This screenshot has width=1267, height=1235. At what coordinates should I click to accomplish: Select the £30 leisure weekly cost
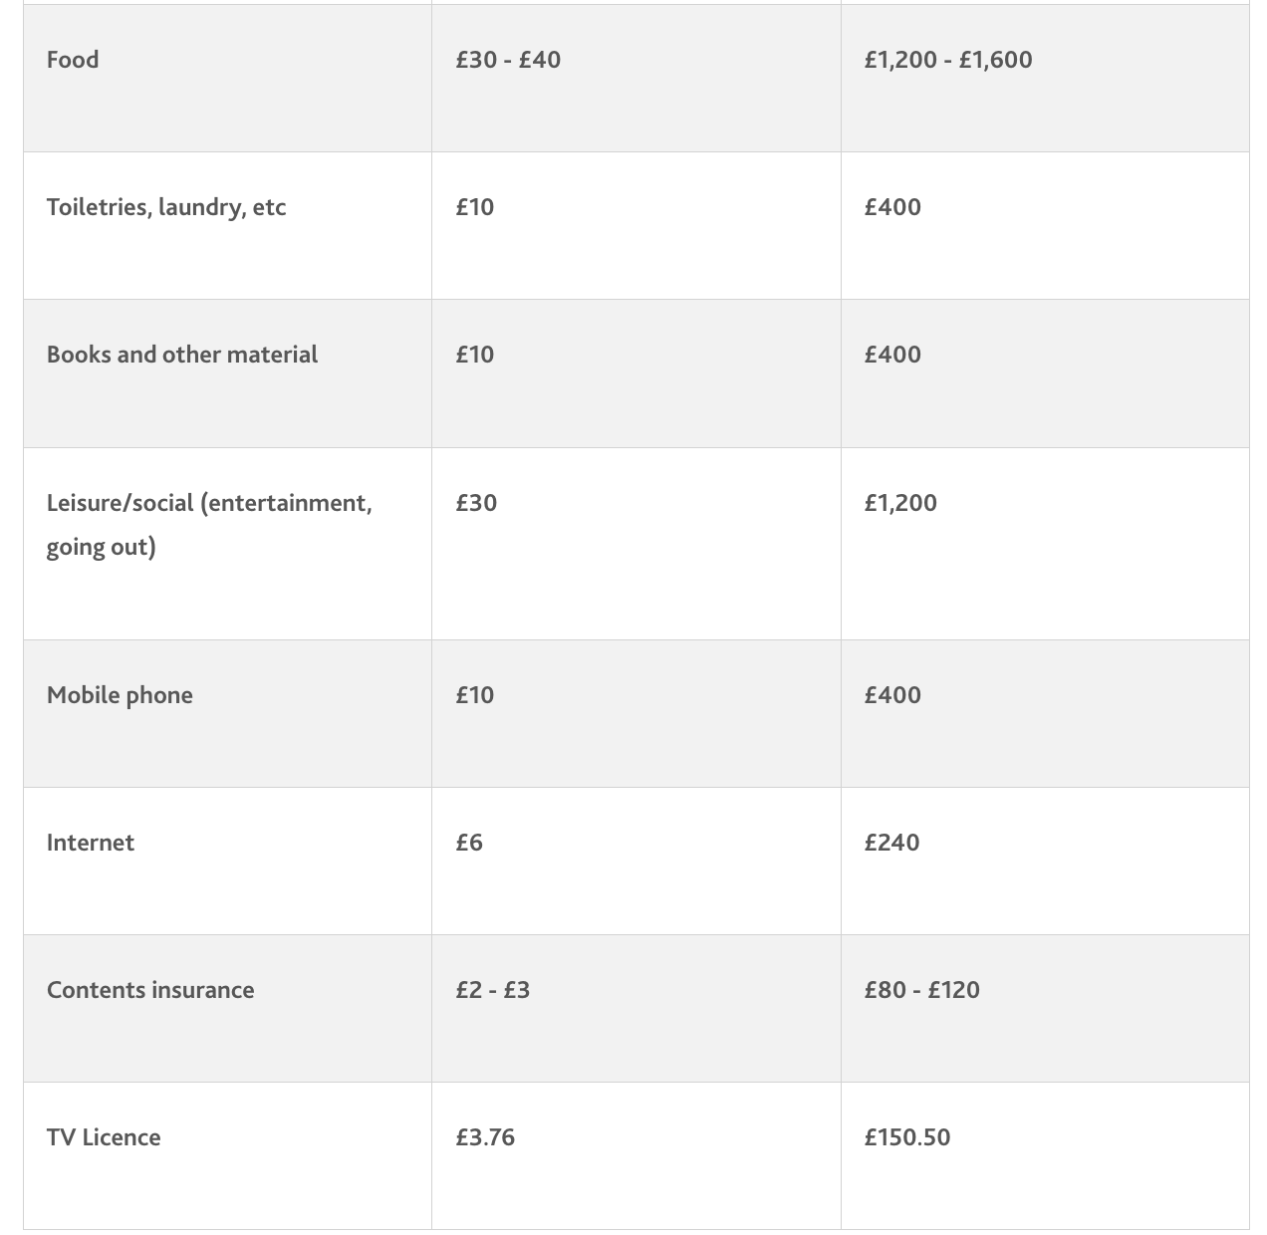click(476, 503)
